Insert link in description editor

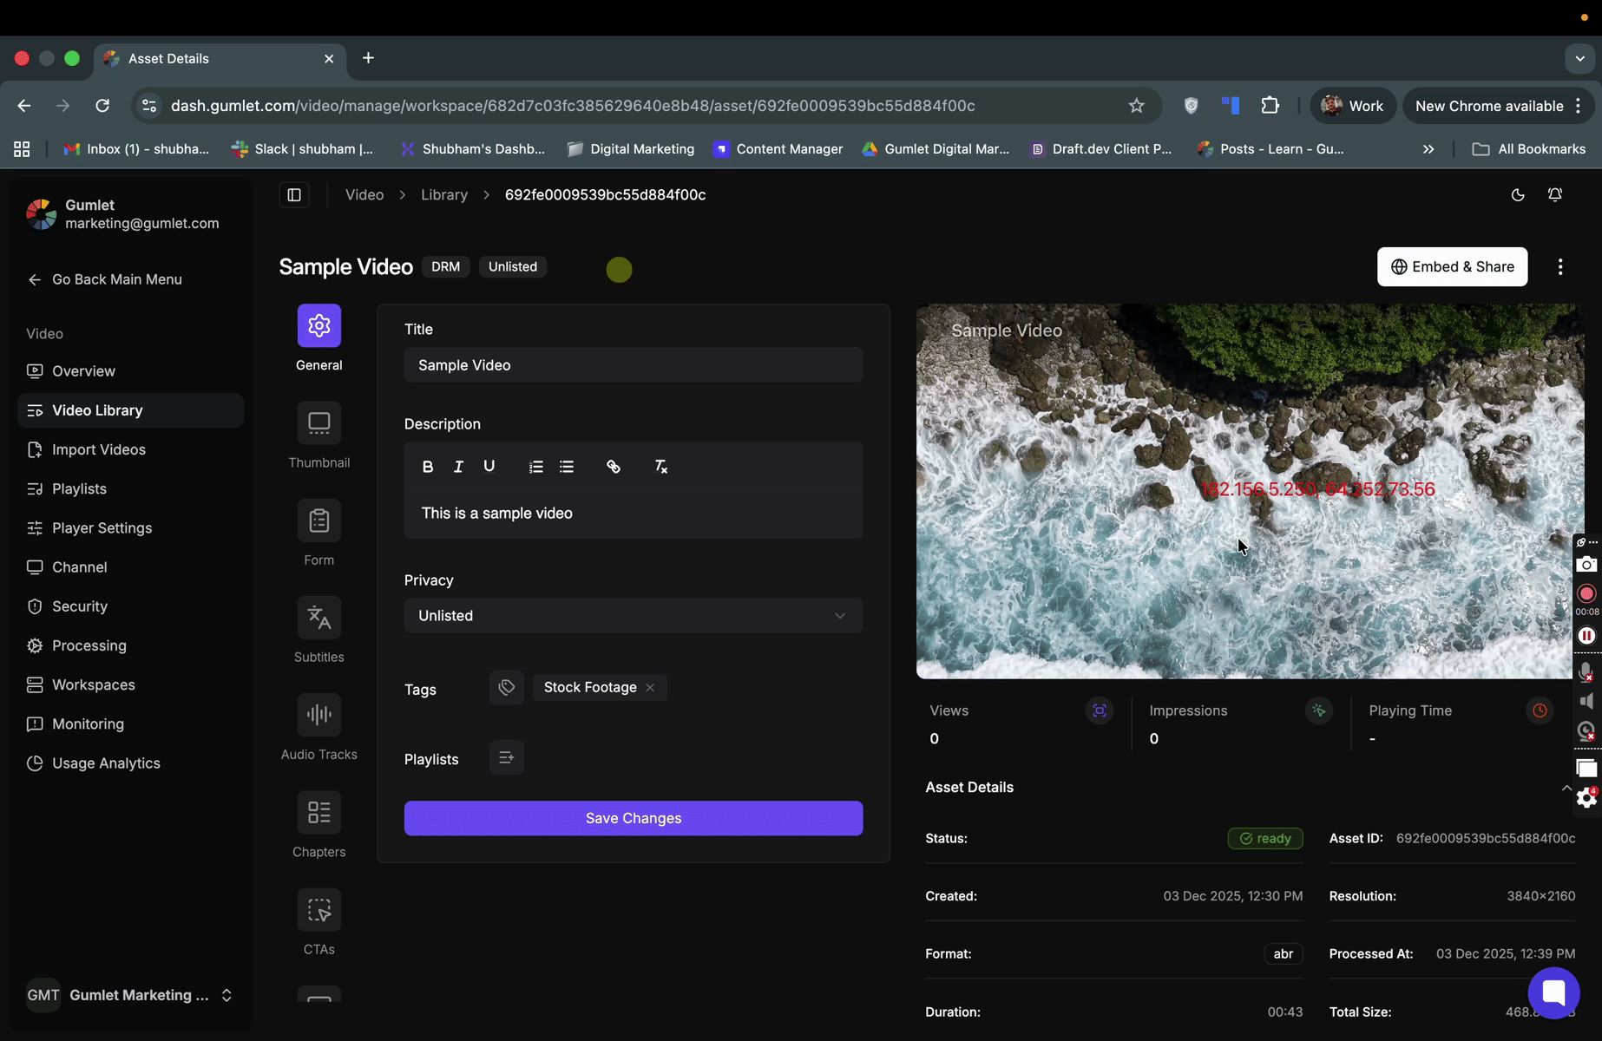pos(614,467)
